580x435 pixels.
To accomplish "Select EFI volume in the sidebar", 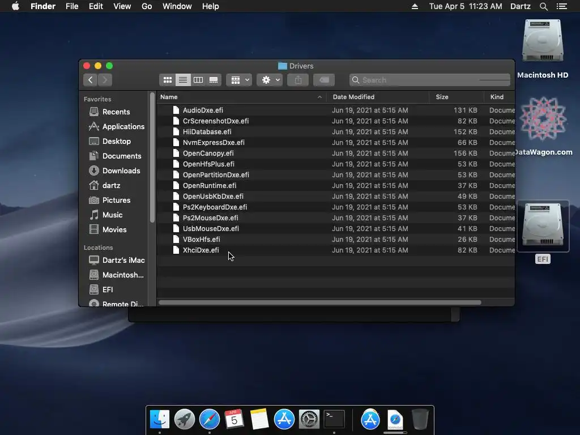I will 101,289.
